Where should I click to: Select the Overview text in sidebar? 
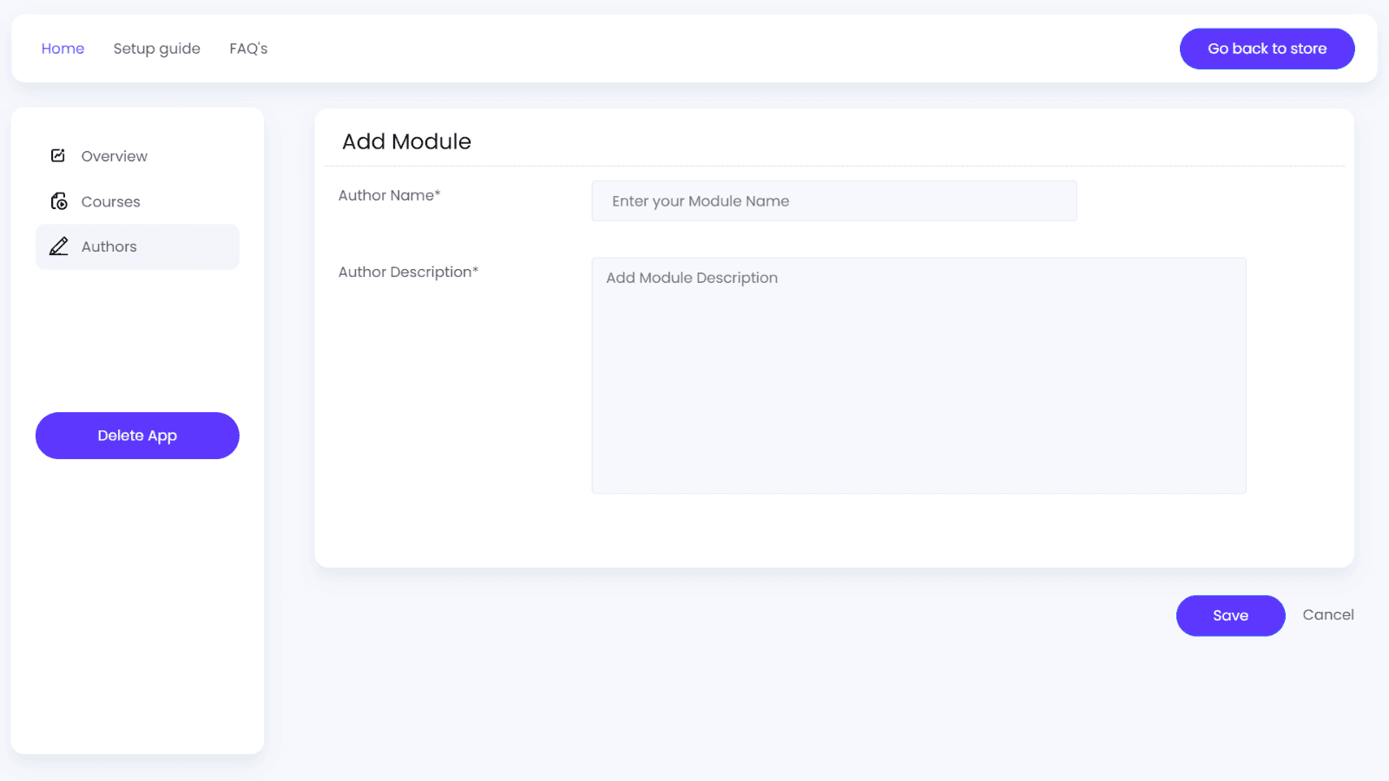pyautogui.click(x=114, y=156)
